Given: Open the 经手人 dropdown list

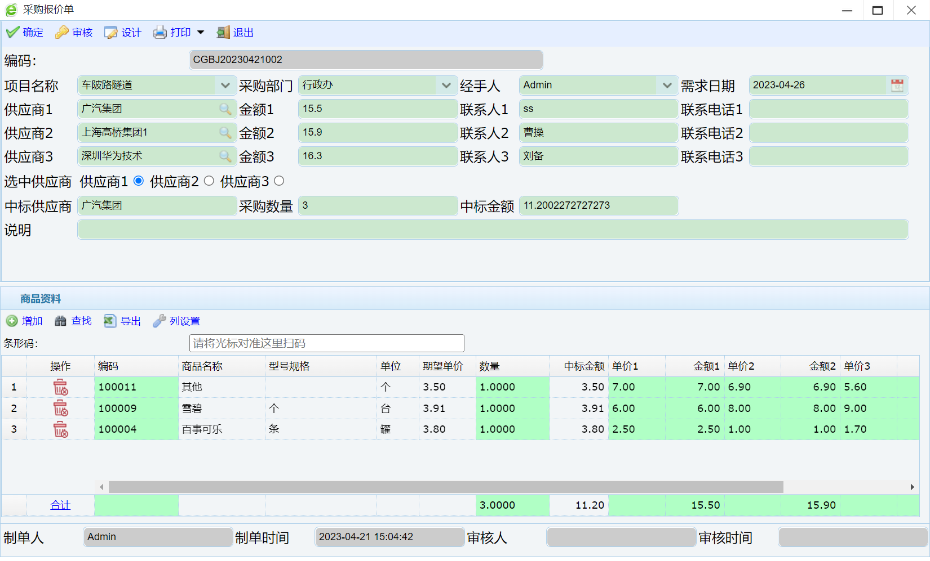Looking at the screenshot, I should (667, 86).
